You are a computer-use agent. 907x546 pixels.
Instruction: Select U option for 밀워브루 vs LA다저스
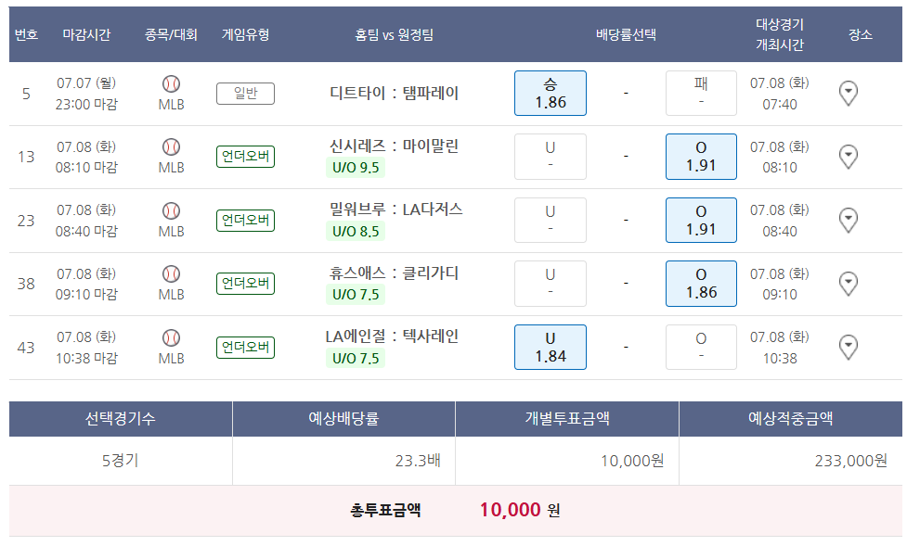pos(551,220)
